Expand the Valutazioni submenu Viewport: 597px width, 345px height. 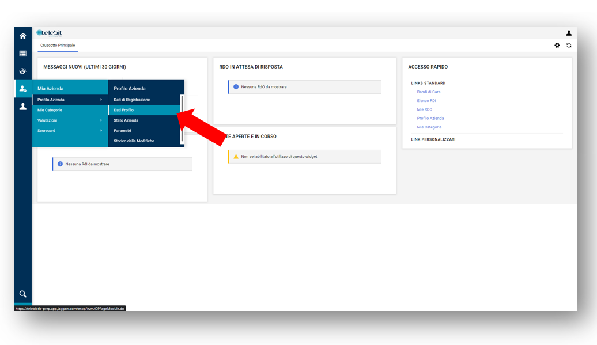point(70,120)
